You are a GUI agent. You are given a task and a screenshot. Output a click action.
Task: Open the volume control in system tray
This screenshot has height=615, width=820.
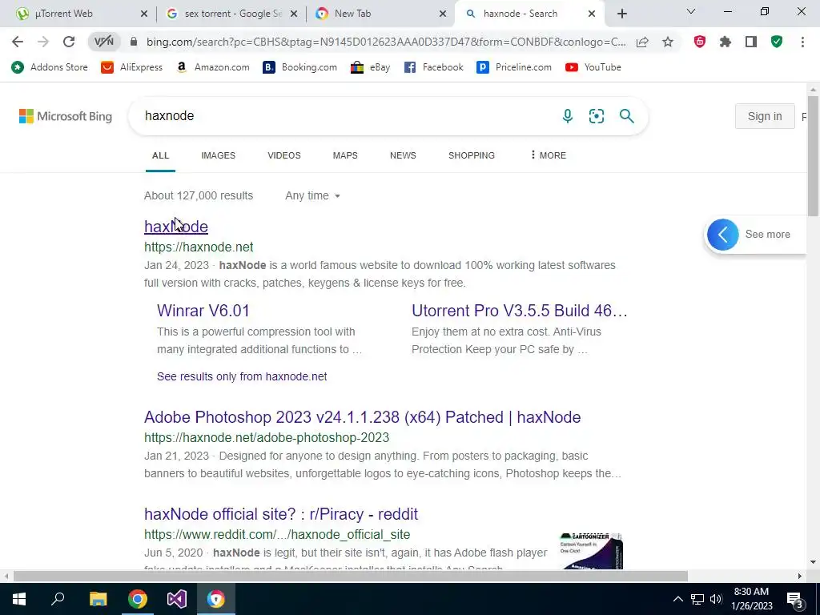click(716, 599)
